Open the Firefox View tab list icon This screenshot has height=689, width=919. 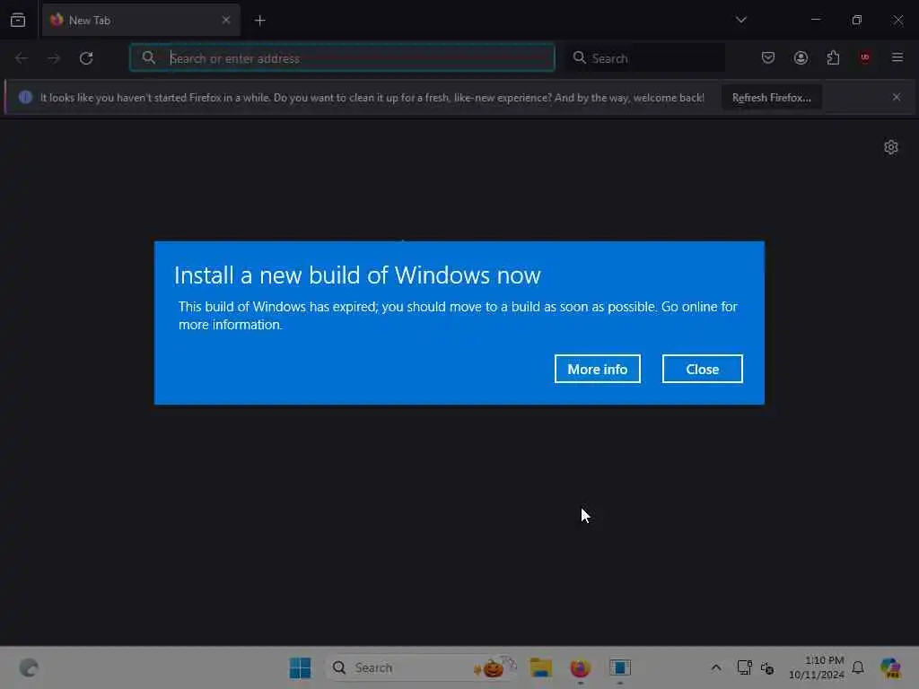[18, 21]
